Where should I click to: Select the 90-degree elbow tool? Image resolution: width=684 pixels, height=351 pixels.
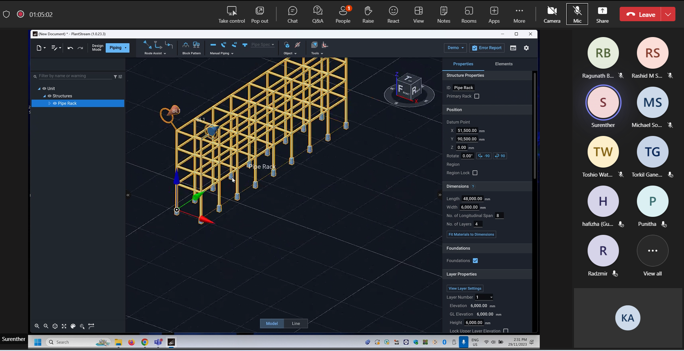[x=224, y=45]
